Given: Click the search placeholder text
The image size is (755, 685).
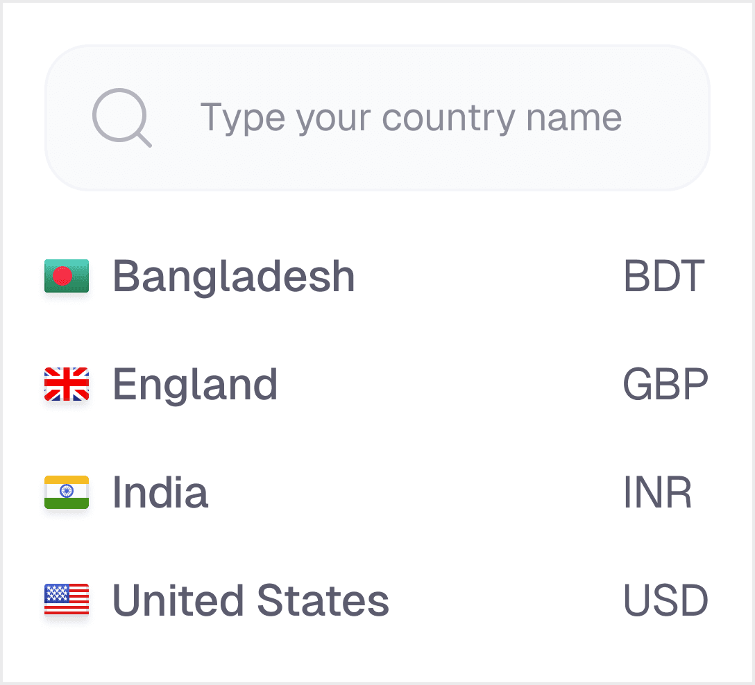Looking at the screenshot, I should (411, 117).
